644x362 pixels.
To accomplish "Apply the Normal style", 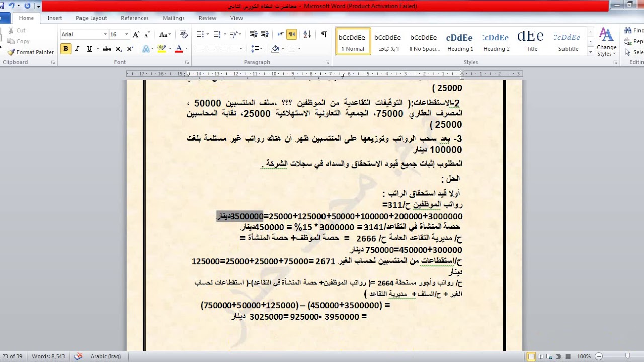I will pyautogui.click(x=353, y=42).
